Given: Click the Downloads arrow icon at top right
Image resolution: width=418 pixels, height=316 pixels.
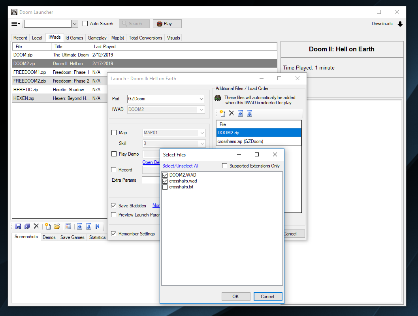Looking at the screenshot, I should point(400,24).
